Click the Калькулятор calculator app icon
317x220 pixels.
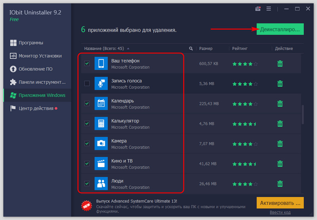click(x=101, y=123)
